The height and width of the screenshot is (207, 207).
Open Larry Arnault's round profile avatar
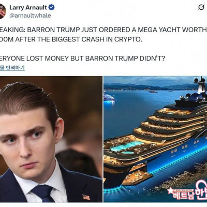(x=3, y=11)
